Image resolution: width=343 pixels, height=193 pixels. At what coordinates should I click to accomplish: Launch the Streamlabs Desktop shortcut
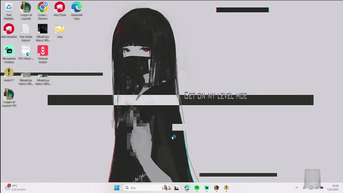9,54
